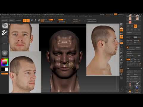The height and width of the screenshot is (107, 143).
Task: Toggle the orange Rgb channel button
Action: click(51, 20)
